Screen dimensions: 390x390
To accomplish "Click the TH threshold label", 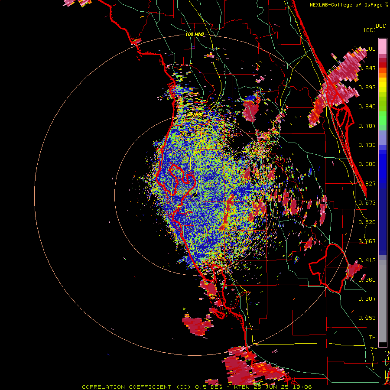I will click(372, 338).
